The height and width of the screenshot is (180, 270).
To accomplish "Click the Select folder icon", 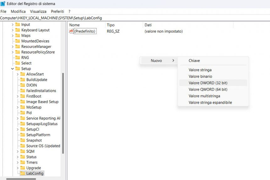I will pos(18,63).
